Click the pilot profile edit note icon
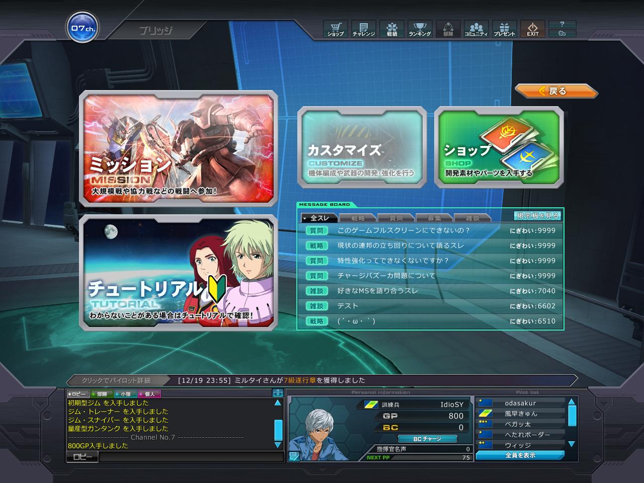 [294, 456]
